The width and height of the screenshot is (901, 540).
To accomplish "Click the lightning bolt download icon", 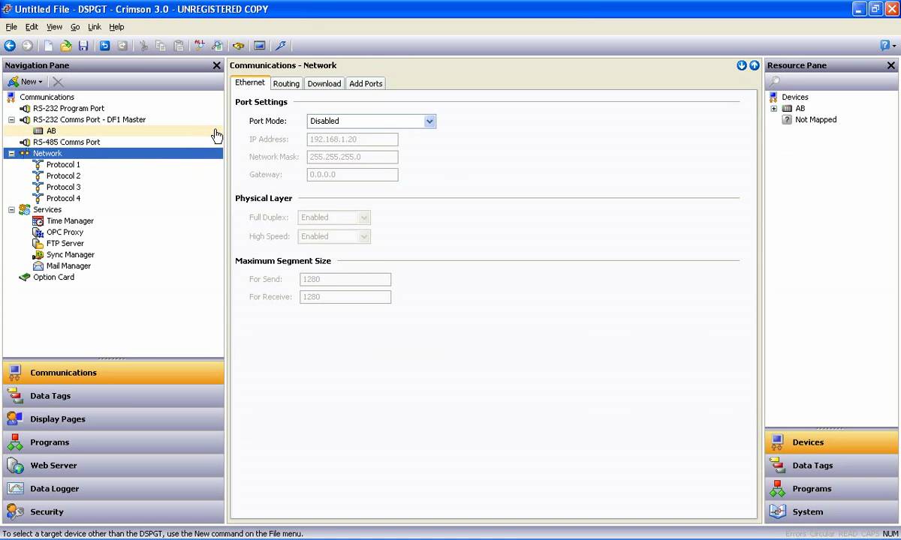I will pyautogui.click(x=281, y=46).
